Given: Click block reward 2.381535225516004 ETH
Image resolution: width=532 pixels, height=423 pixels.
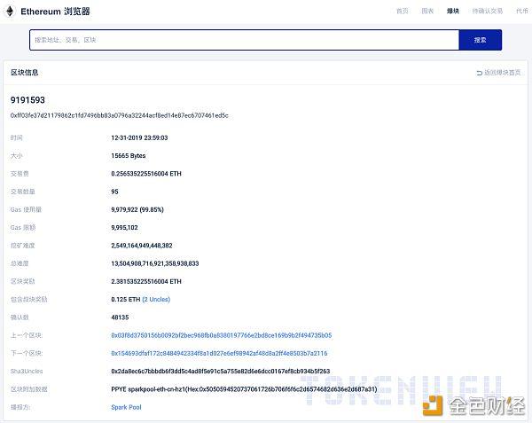Looking at the screenshot, I should coord(146,281).
